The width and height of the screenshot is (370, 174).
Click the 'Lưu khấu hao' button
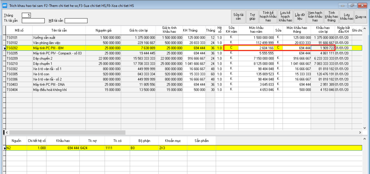(347, 17)
